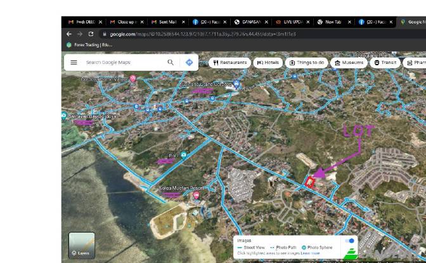Viewport: 426px width, 263px height.
Task: Click the search magnifier icon
Action: pos(171,63)
